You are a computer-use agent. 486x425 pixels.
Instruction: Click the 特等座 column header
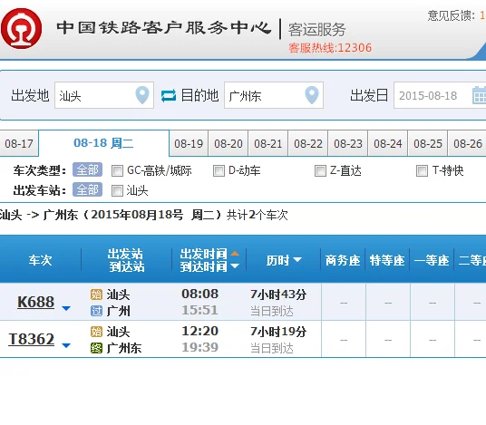click(387, 260)
